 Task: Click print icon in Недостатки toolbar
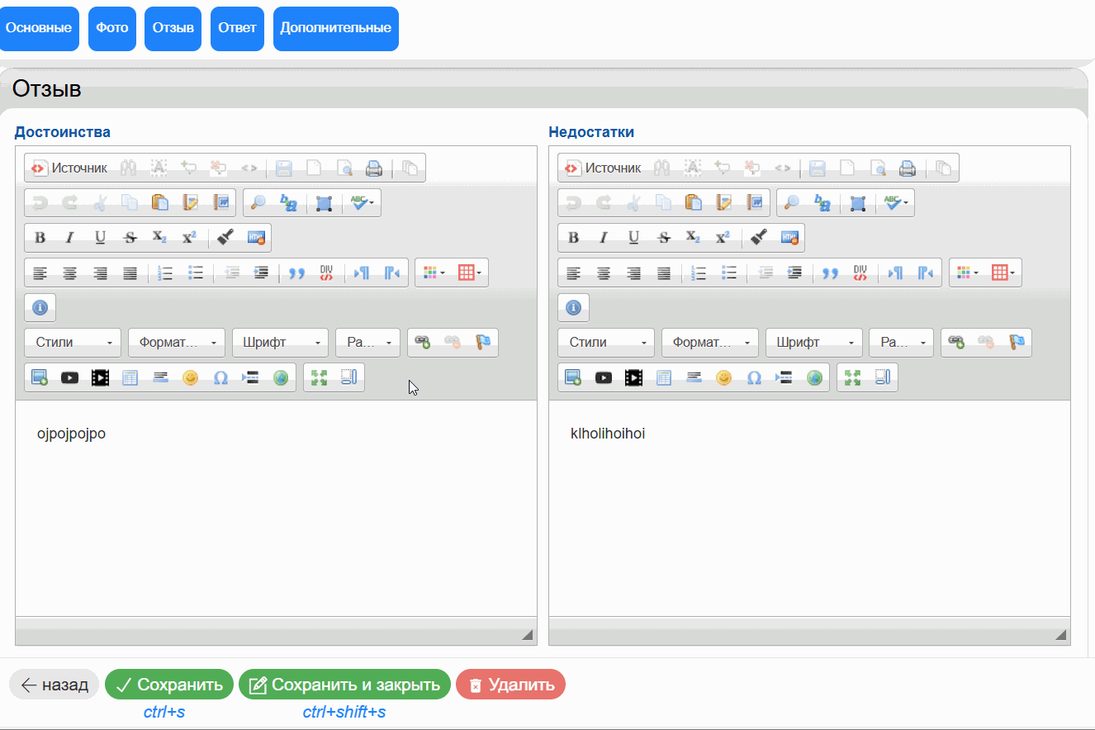908,168
